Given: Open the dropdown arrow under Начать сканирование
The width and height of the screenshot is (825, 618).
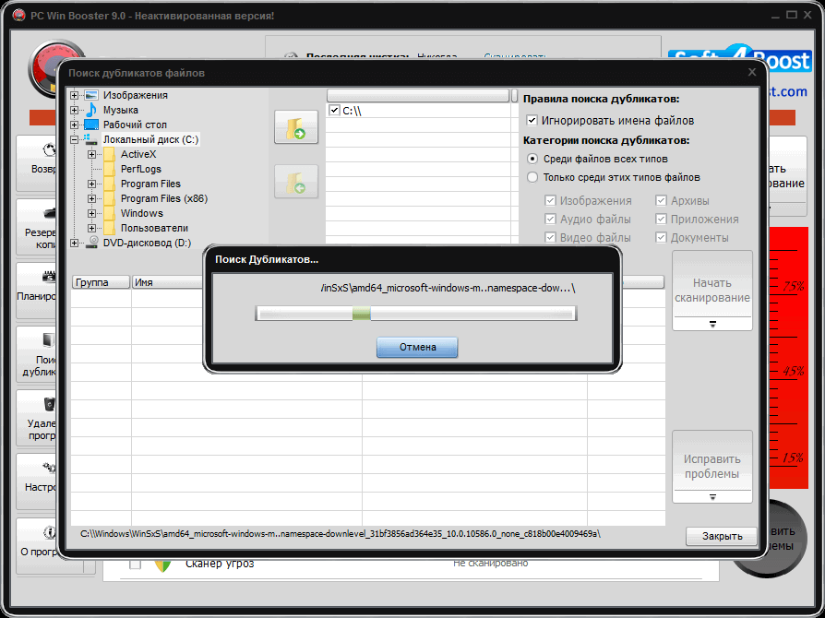Looking at the screenshot, I should click(712, 324).
